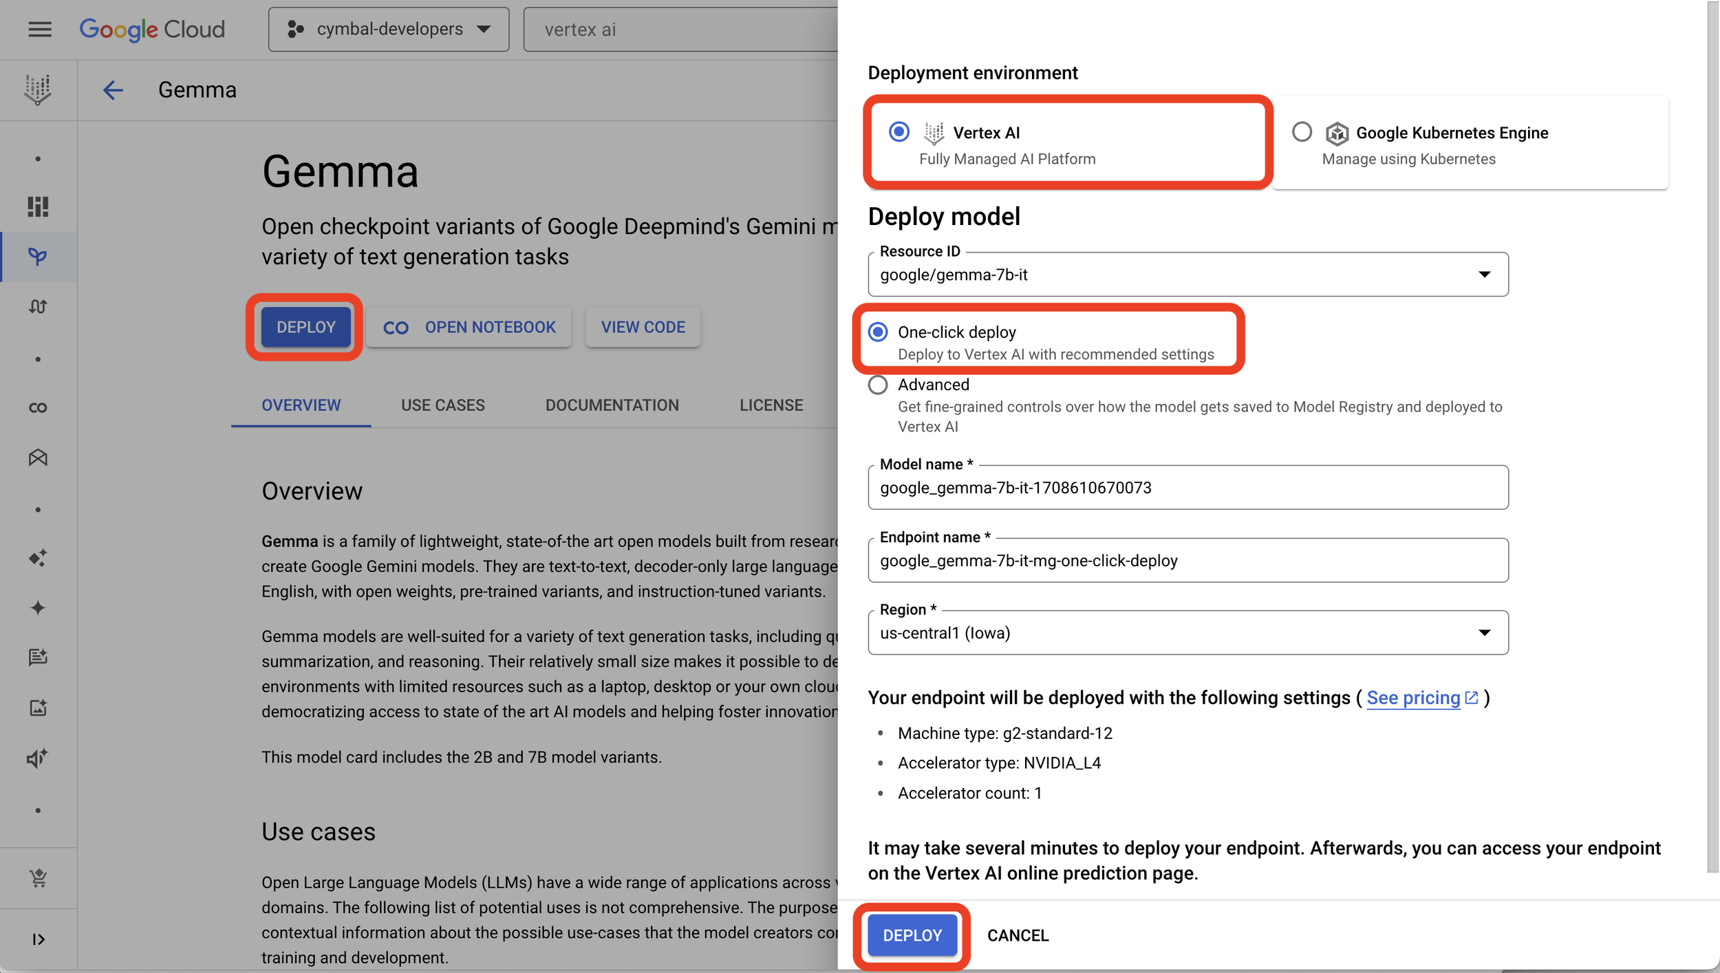Choose Google Kubernetes Engine radio option
This screenshot has width=1720, height=973.
(1302, 131)
